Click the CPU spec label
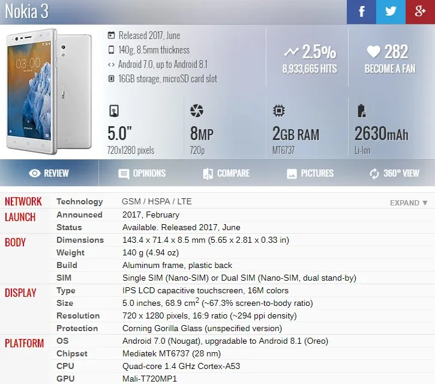Viewport: 435px width, 384px height. (x=65, y=366)
